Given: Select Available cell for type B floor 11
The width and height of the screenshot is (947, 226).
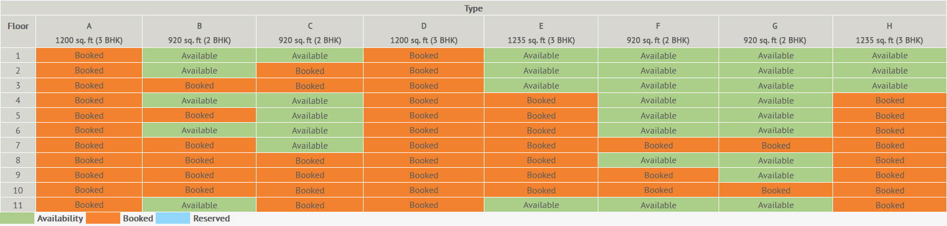Looking at the screenshot, I should [199, 205].
